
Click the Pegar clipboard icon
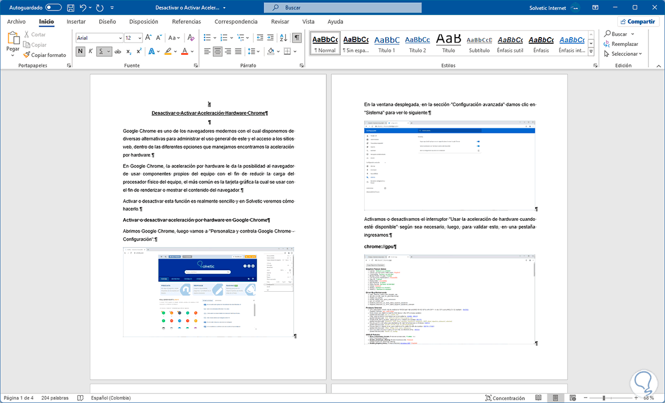13,39
